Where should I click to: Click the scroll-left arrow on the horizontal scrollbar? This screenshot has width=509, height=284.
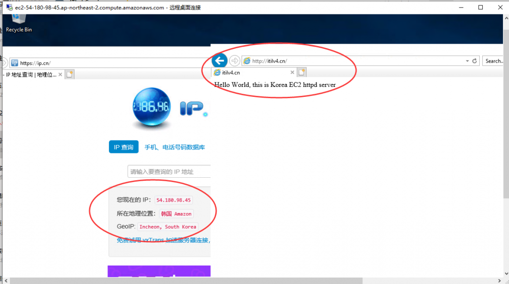coord(6,281)
